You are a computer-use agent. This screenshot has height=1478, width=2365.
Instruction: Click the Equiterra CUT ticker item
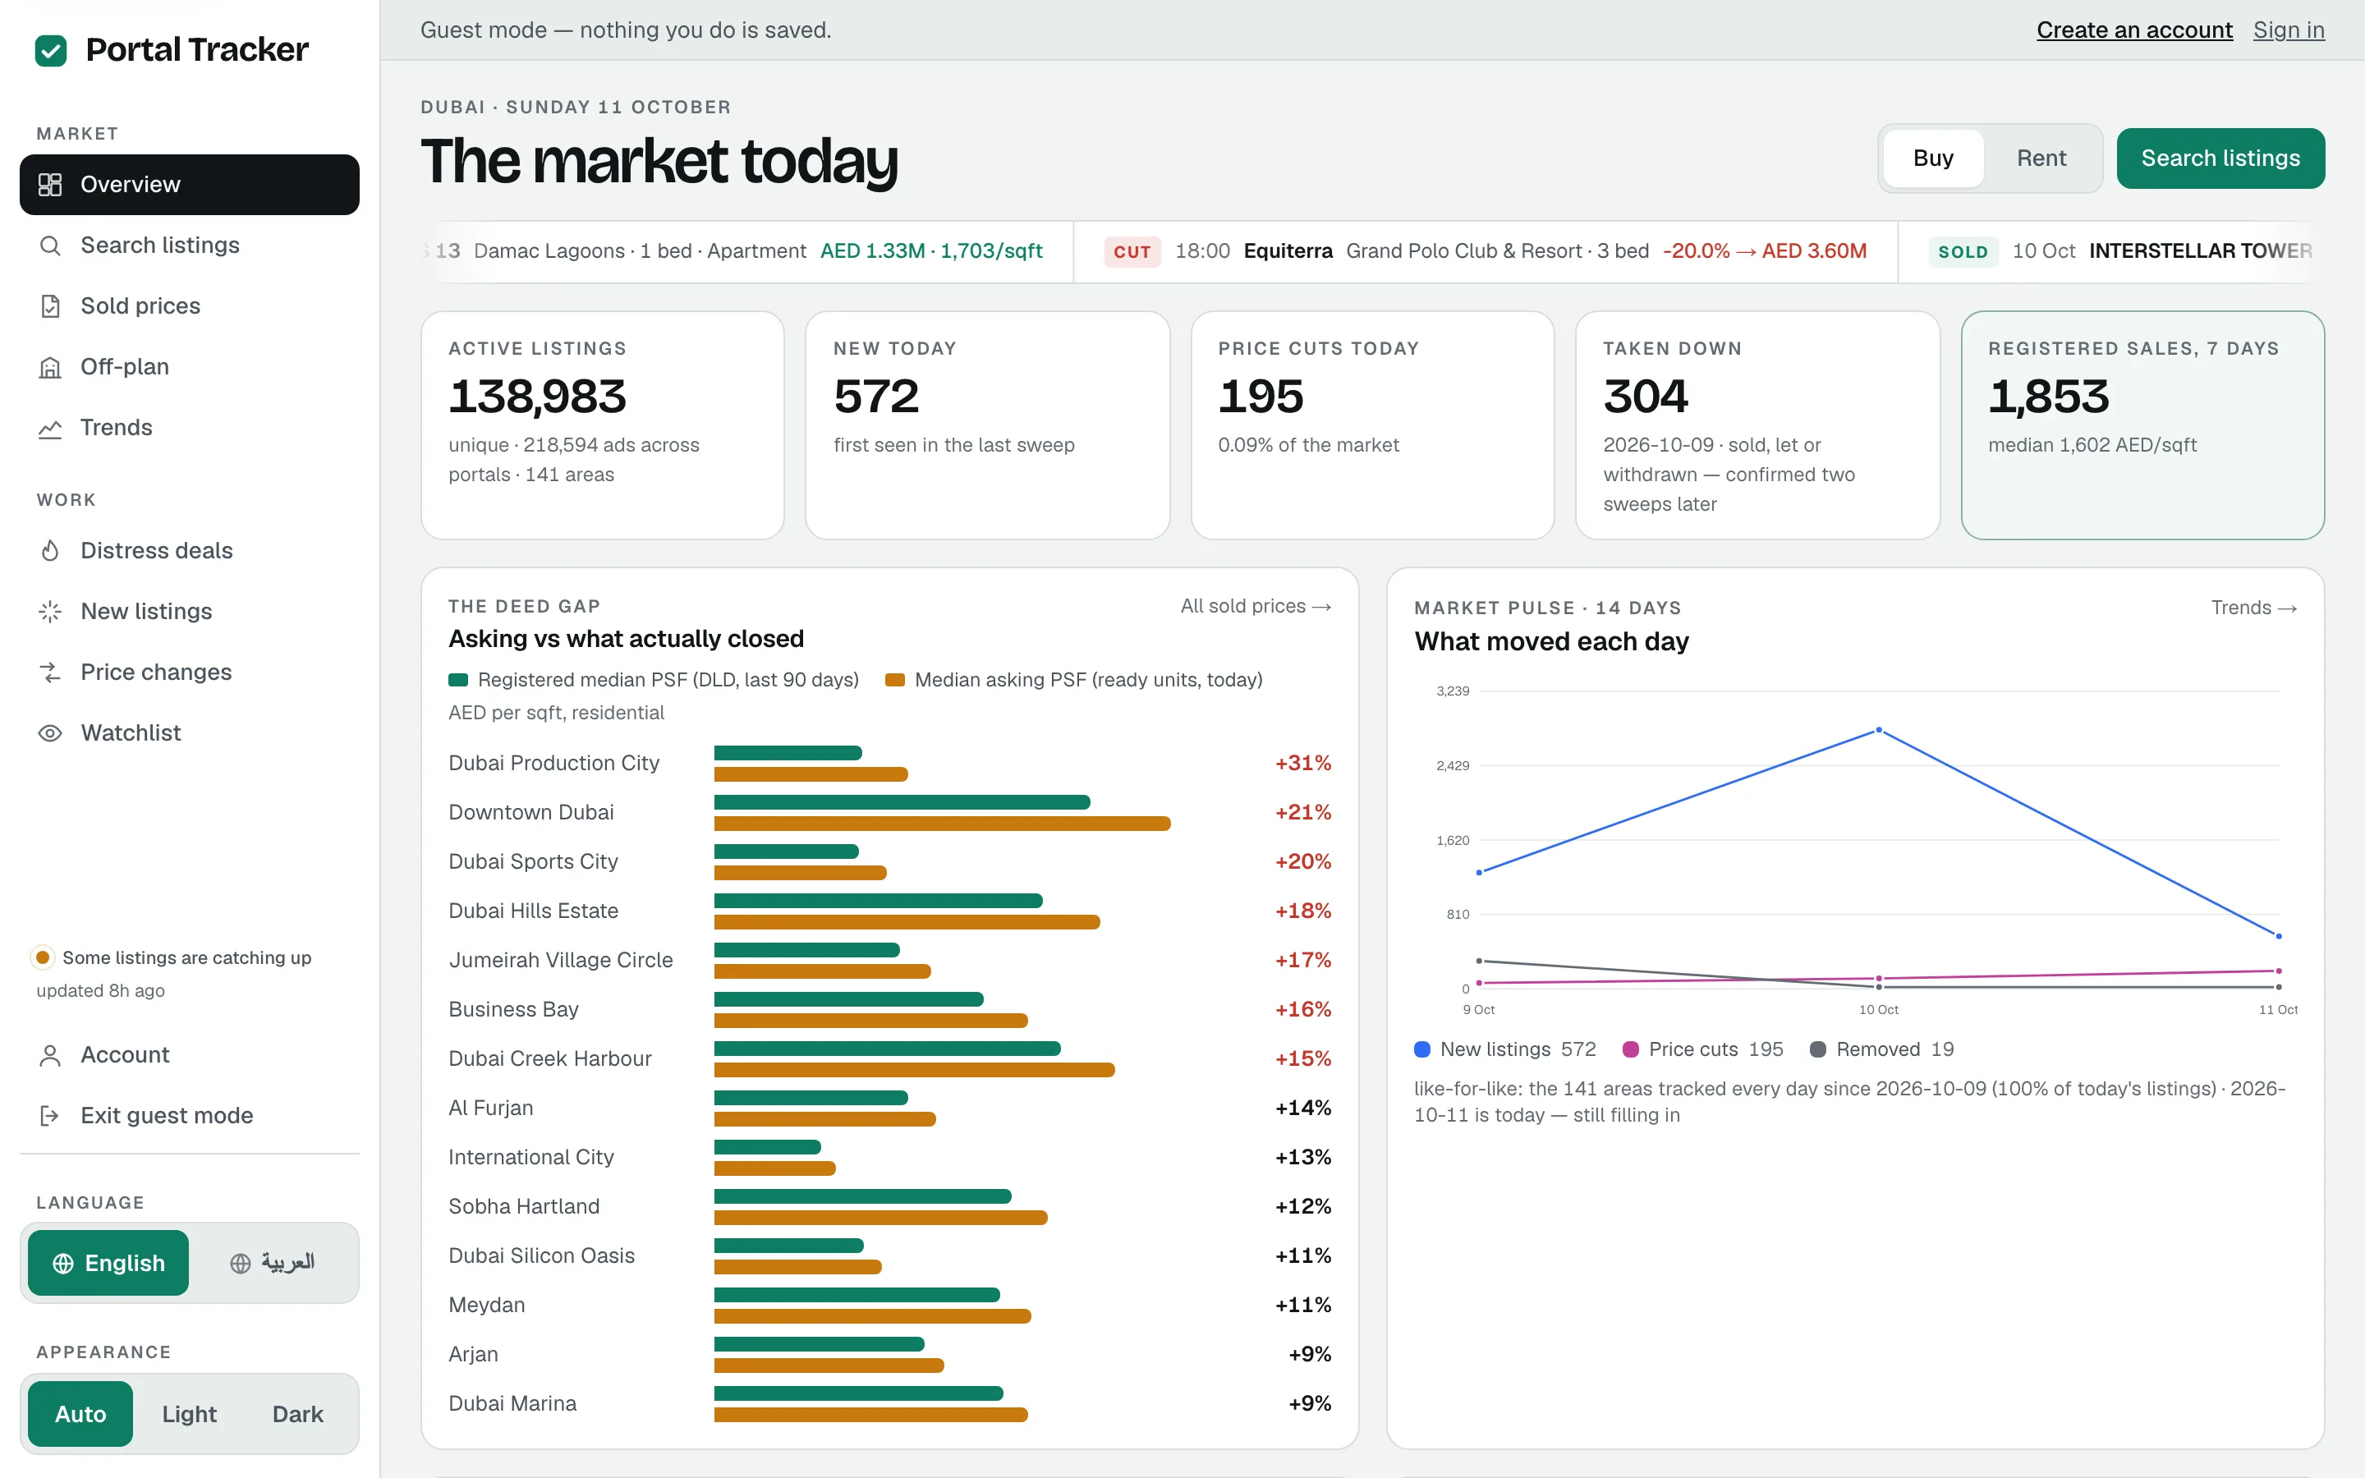coord(1486,251)
